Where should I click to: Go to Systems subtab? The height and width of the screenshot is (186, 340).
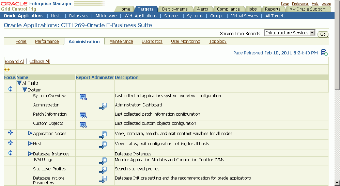coord(195,16)
